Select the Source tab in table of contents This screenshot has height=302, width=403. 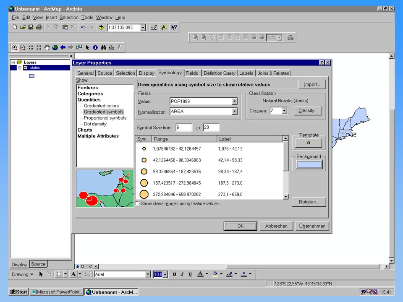38,264
